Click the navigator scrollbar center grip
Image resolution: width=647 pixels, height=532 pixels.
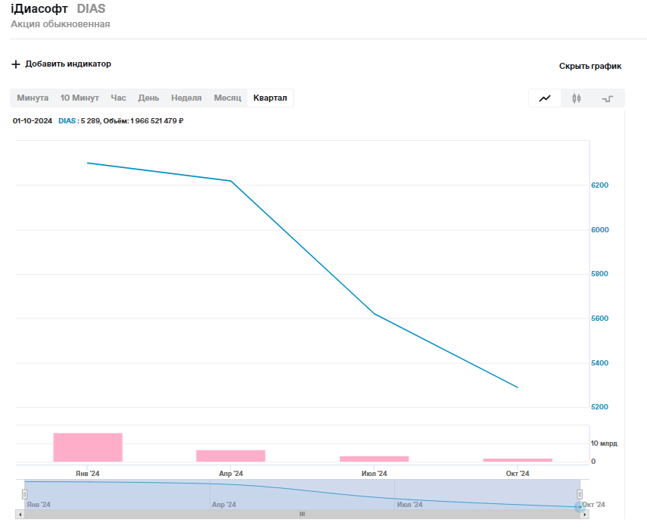click(x=302, y=515)
